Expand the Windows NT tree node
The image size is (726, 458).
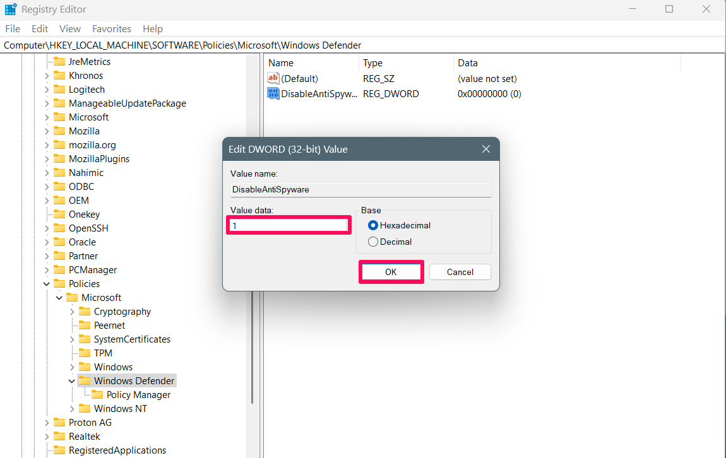point(71,409)
